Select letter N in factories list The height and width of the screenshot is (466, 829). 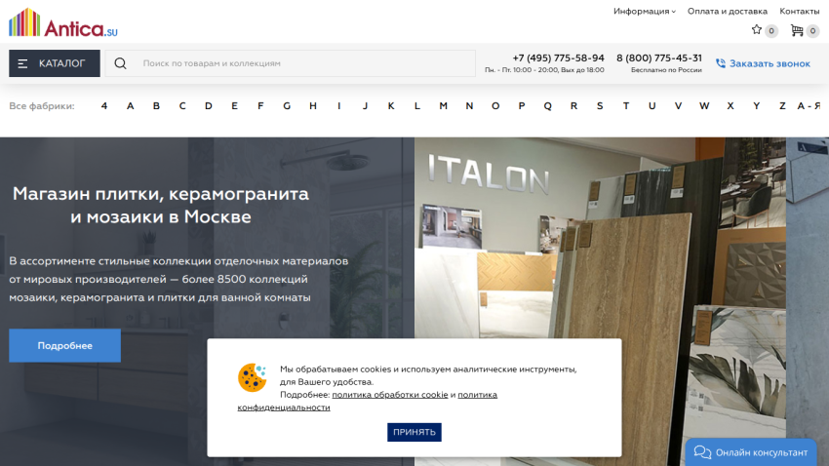(x=469, y=106)
